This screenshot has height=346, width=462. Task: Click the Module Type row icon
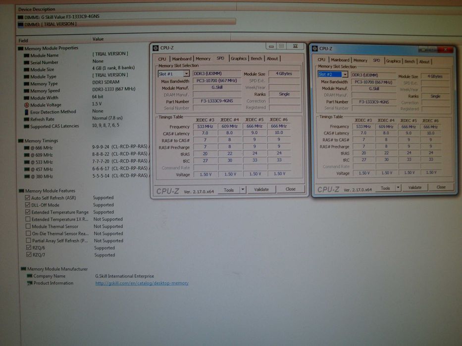point(27,77)
